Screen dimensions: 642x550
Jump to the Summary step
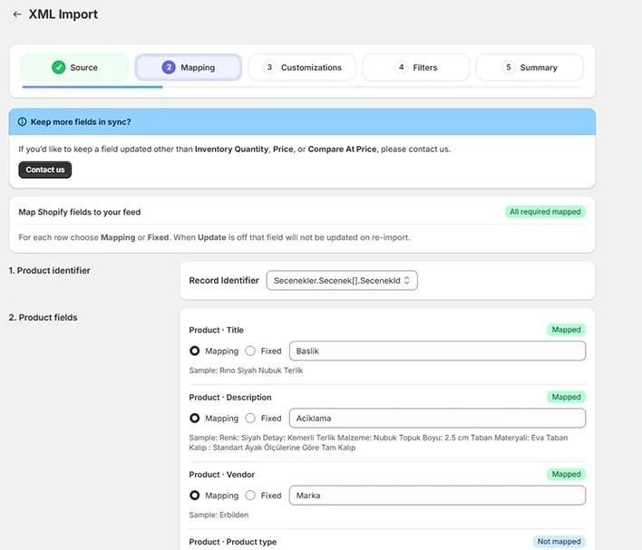pyautogui.click(x=530, y=67)
